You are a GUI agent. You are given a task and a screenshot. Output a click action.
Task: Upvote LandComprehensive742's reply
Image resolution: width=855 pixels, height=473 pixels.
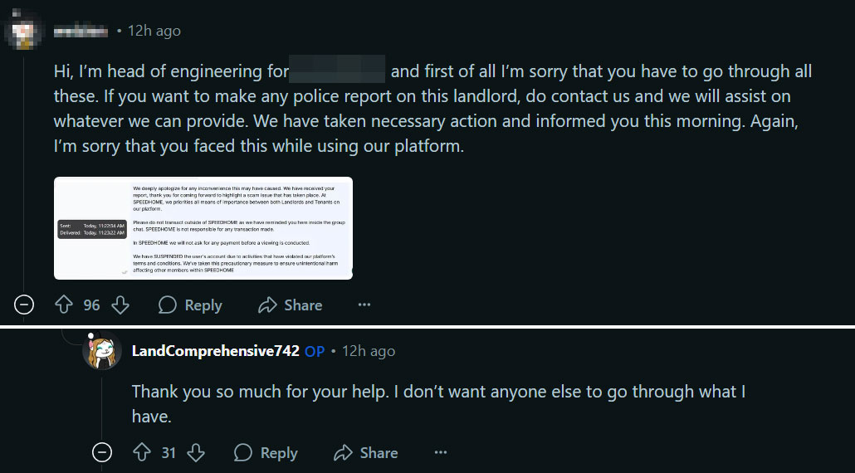[140, 452]
